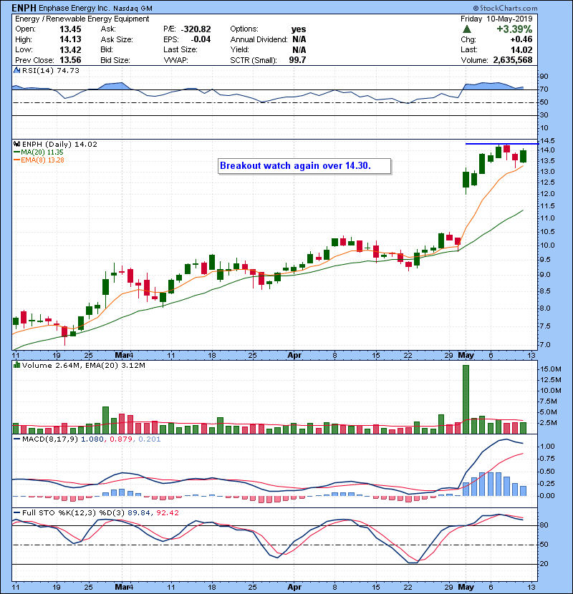
Task: Click the P/E ratio value -320.82
Action: (x=196, y=29)
